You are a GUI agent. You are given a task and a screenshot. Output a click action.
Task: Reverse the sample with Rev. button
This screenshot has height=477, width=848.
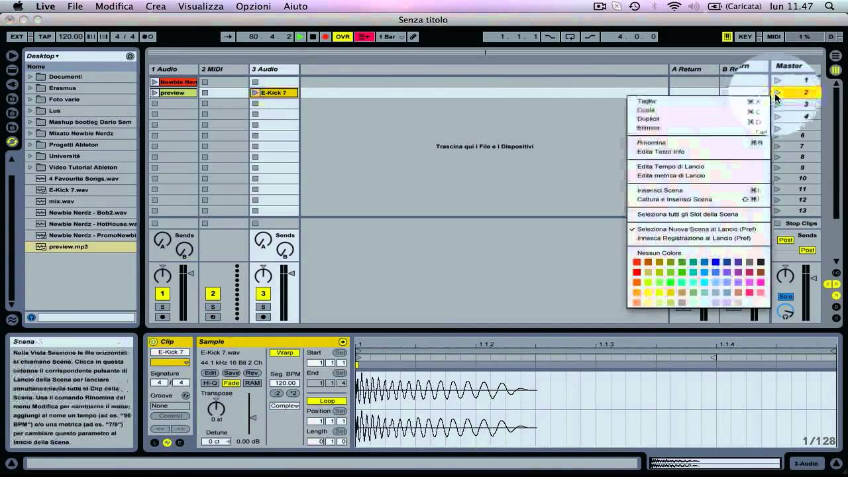click(x=252, y=373)
